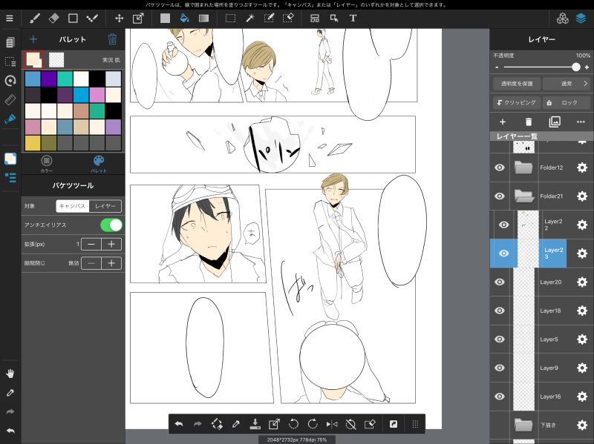Pick the yellow palette swatch
Viewport: 594px width, 444px height.
(x=33, y=143)
